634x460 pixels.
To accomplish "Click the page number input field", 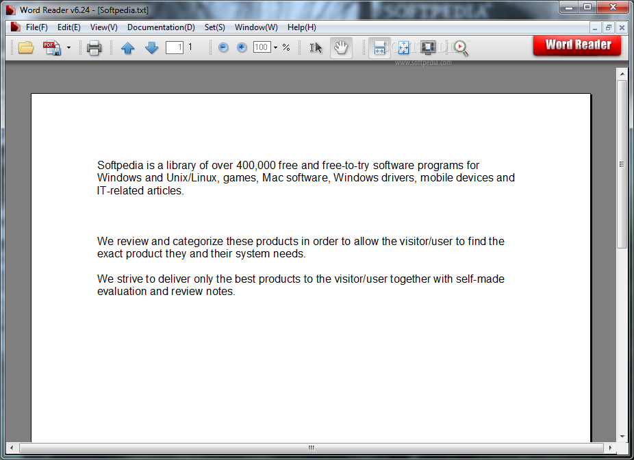I will pos(175,48).
